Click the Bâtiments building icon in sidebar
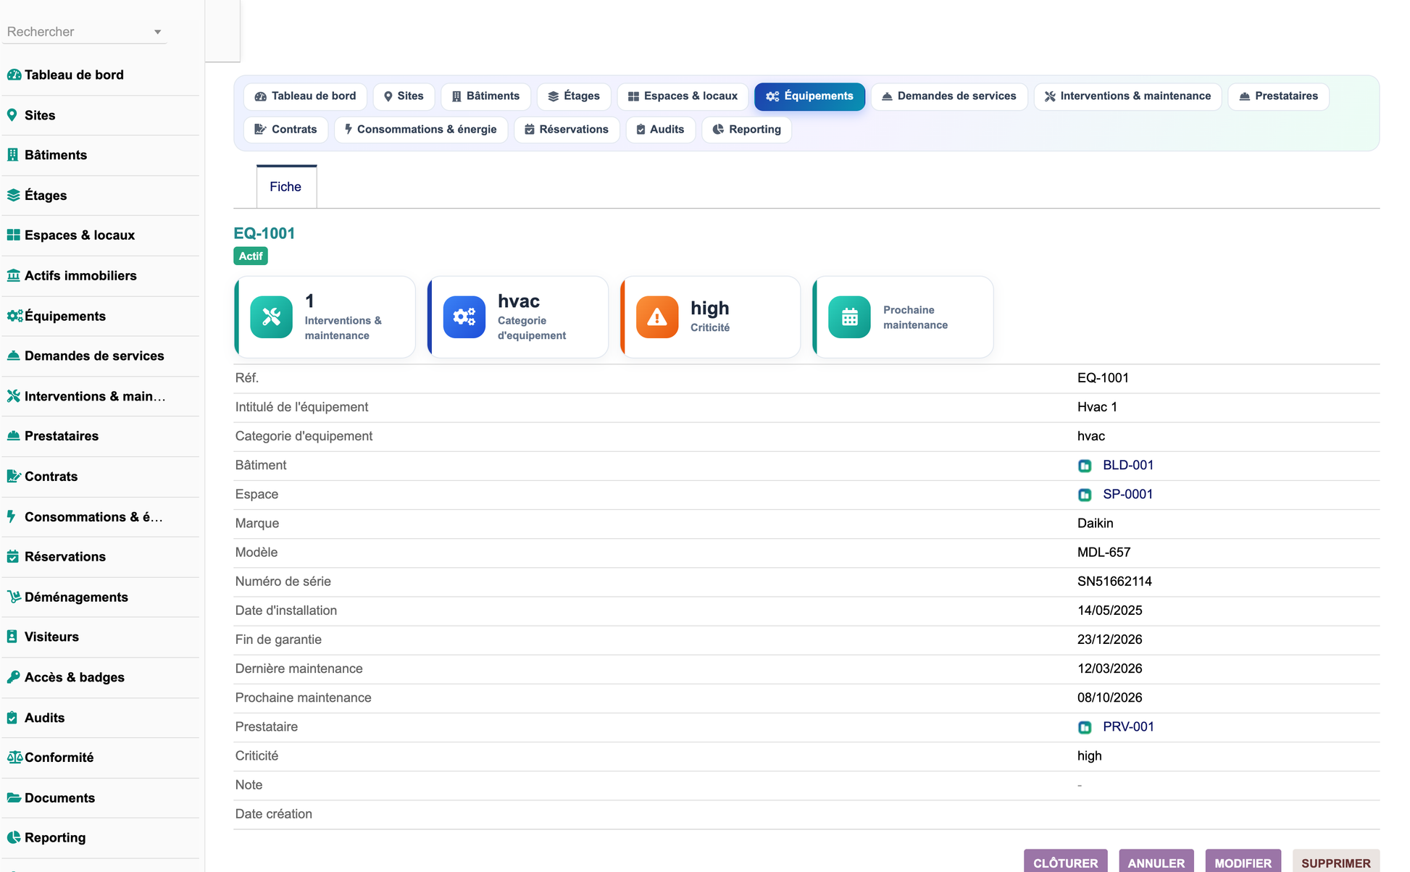 pyautogui.click(x=12, y=155)
